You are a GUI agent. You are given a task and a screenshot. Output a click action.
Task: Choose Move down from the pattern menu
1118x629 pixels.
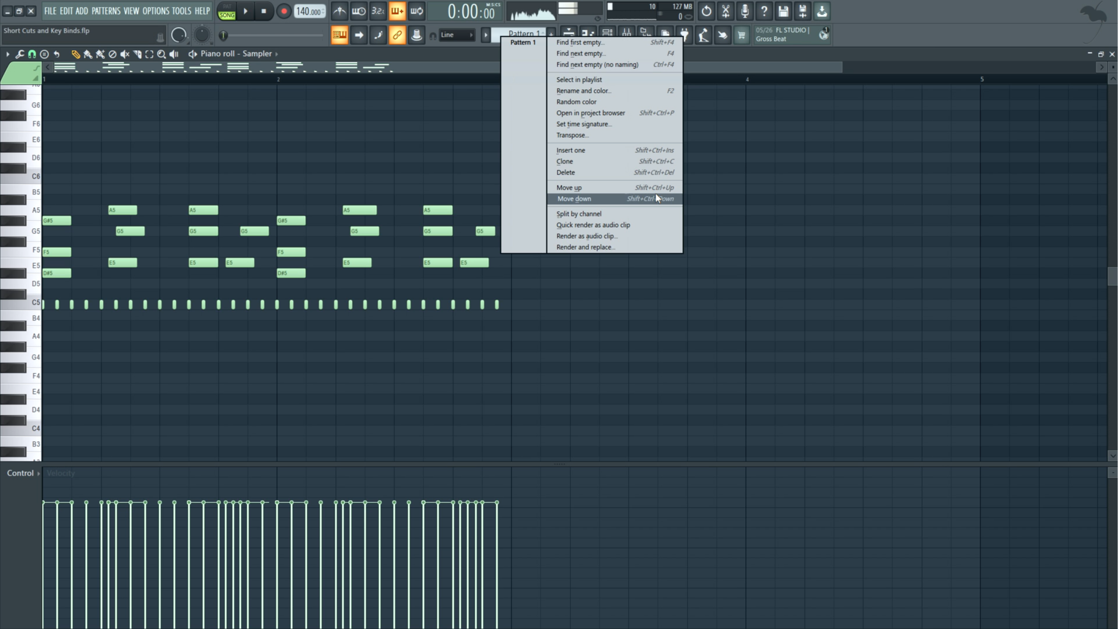point(574,199)
